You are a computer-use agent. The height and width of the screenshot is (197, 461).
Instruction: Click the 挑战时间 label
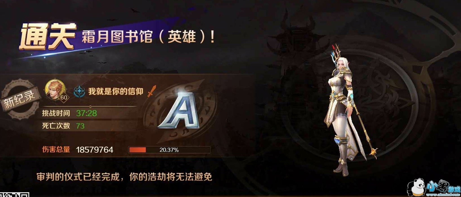56,113
